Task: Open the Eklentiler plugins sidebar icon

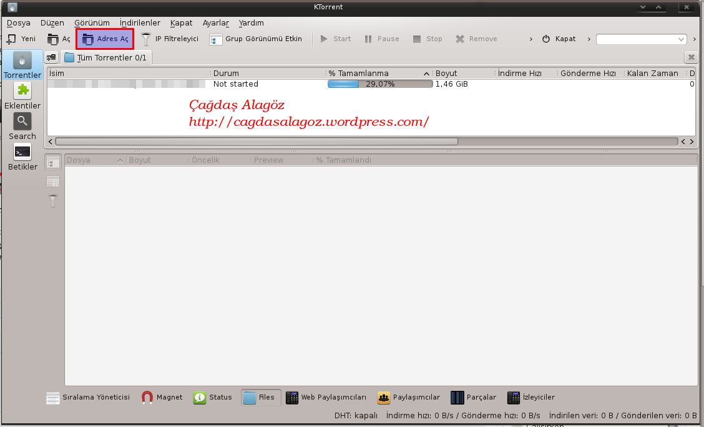Action: coord(22,95)
